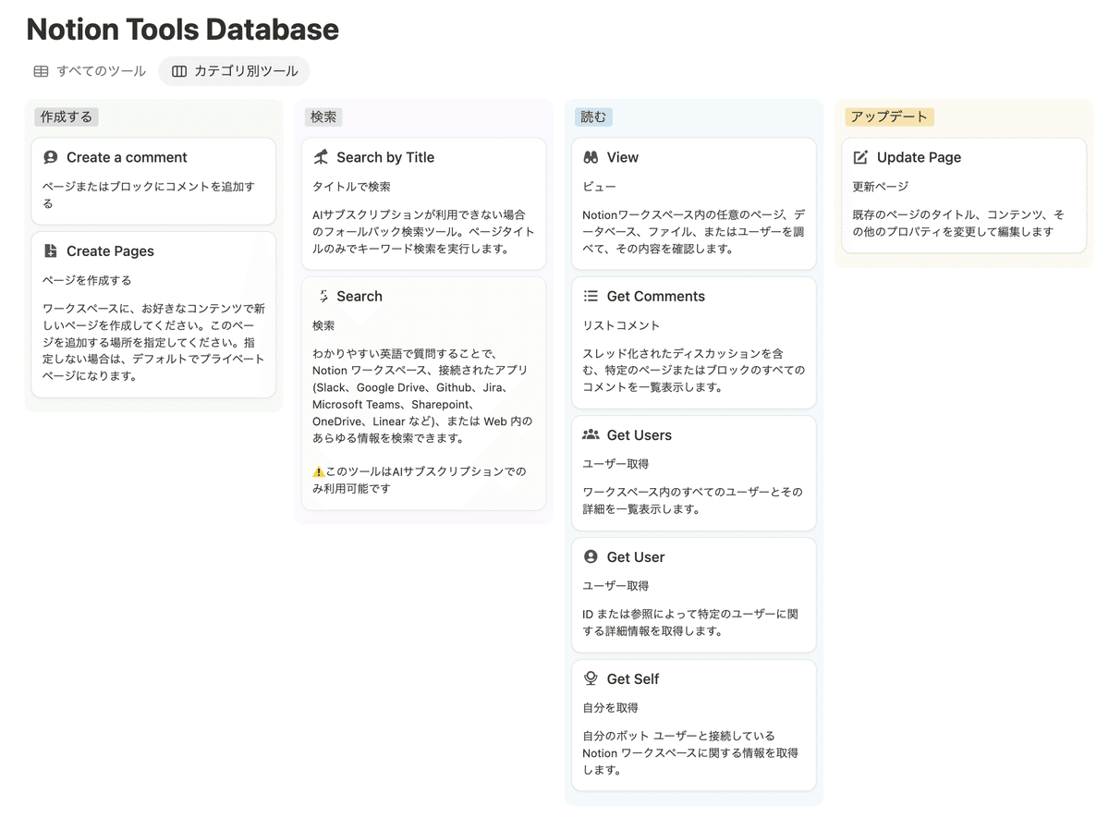Click the blue 読む column tag
The width and height of the screenshot is (1109, 818).
(x=593, y=117)
